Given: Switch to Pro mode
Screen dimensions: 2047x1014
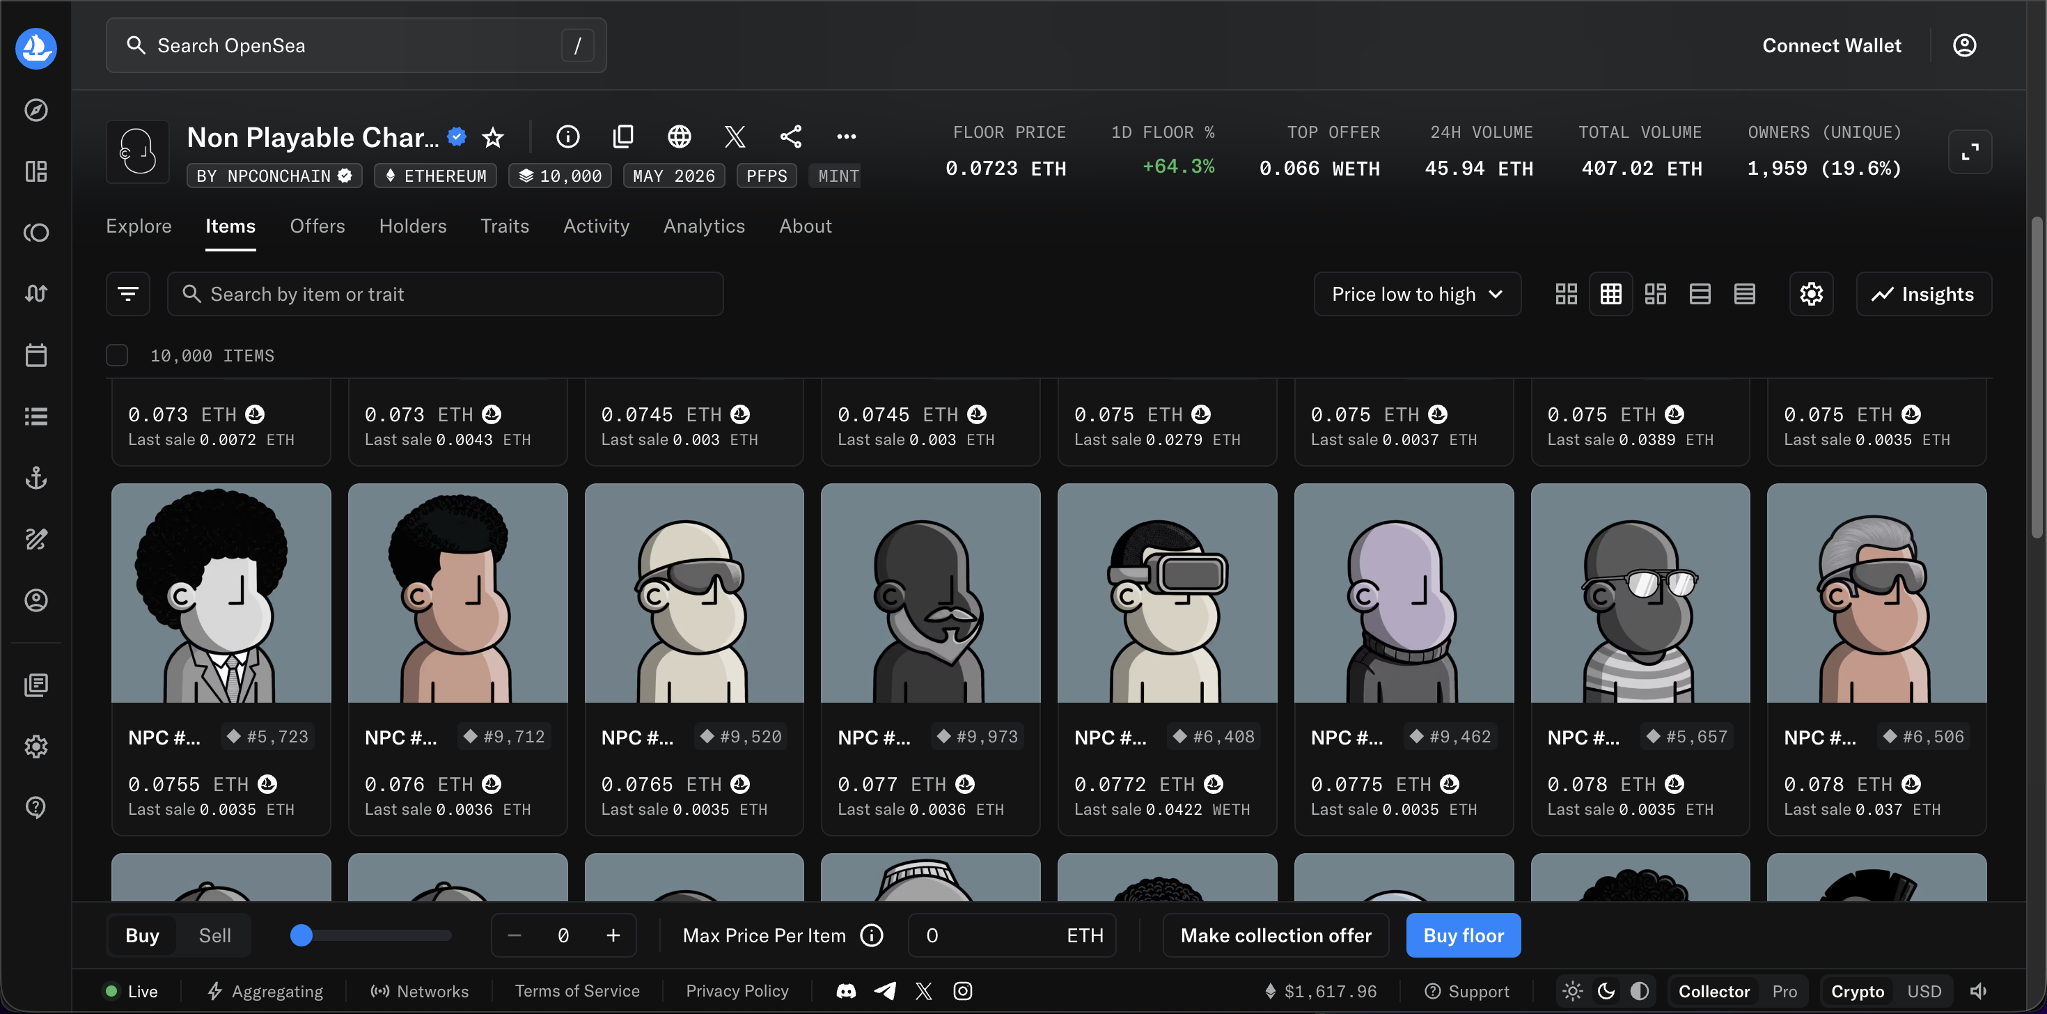Looking at the screenshot, I should pyautogui.click(x=1784, y=991).
